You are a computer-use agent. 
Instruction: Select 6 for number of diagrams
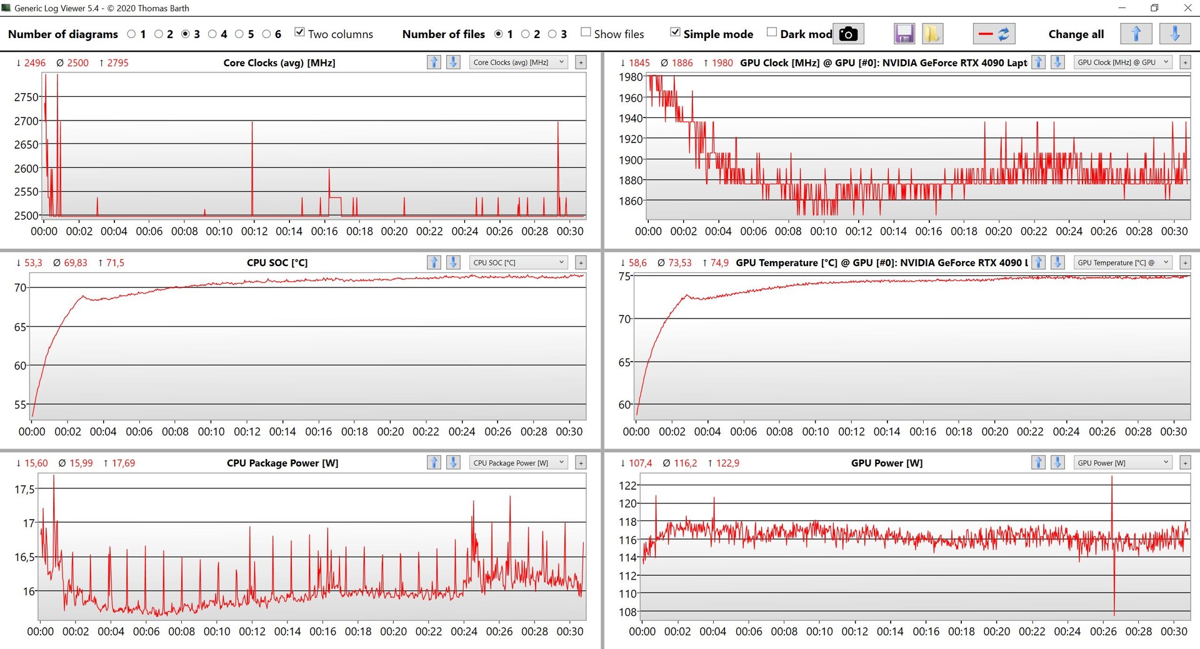pos(267,34)
